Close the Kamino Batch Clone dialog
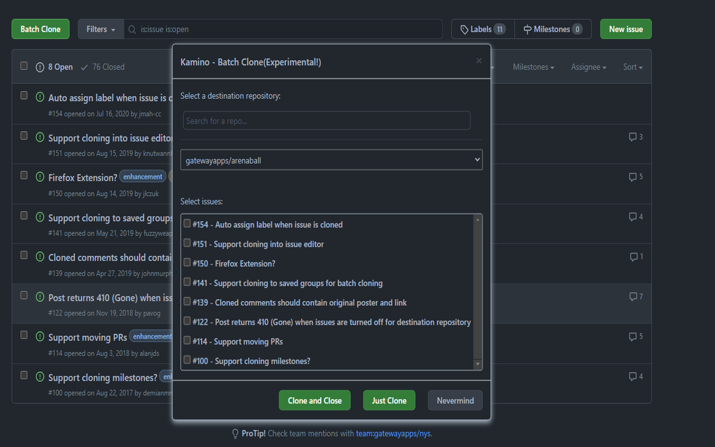 [x=479, y=61]
